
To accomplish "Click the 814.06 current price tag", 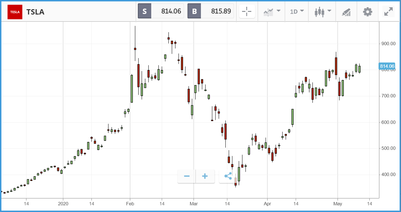I will click(387, 66).
